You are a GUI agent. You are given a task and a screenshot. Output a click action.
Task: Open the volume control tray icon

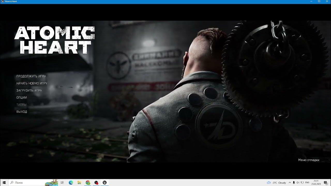pyautogui.click(x=298, y=183)
